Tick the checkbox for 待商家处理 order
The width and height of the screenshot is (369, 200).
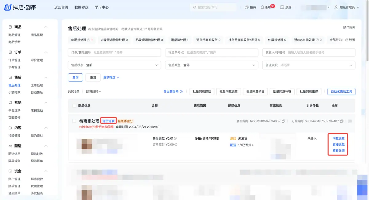(x=74, y=121)
